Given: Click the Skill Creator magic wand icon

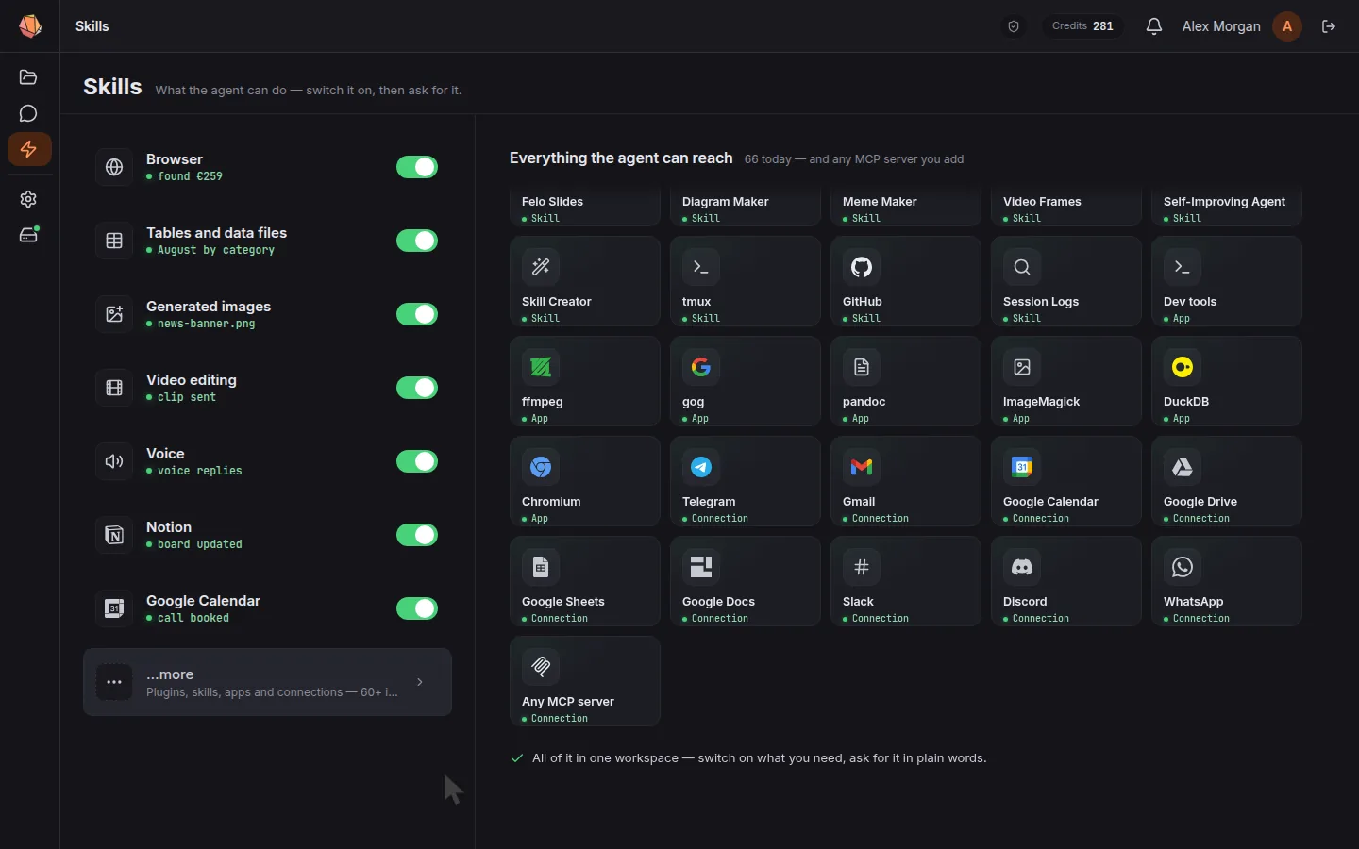Looking at the screenshot, I should click(x=541, y=267).
